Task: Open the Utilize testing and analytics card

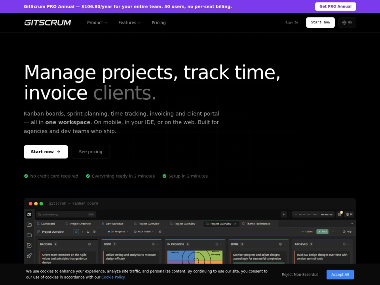Action: tap(131, 257)
